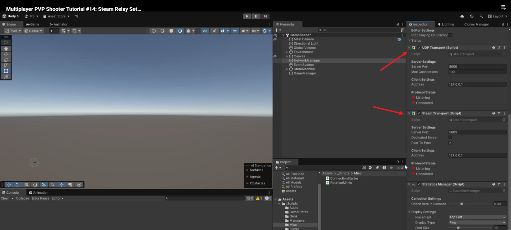Open the Console Editor dropdown

58,198
